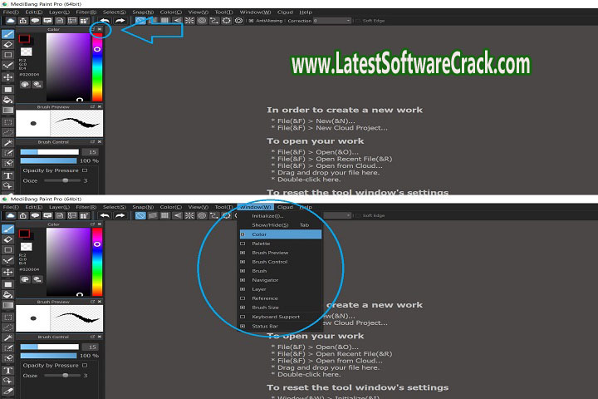Click the Move tool in the upper window

tap(7, 76)
